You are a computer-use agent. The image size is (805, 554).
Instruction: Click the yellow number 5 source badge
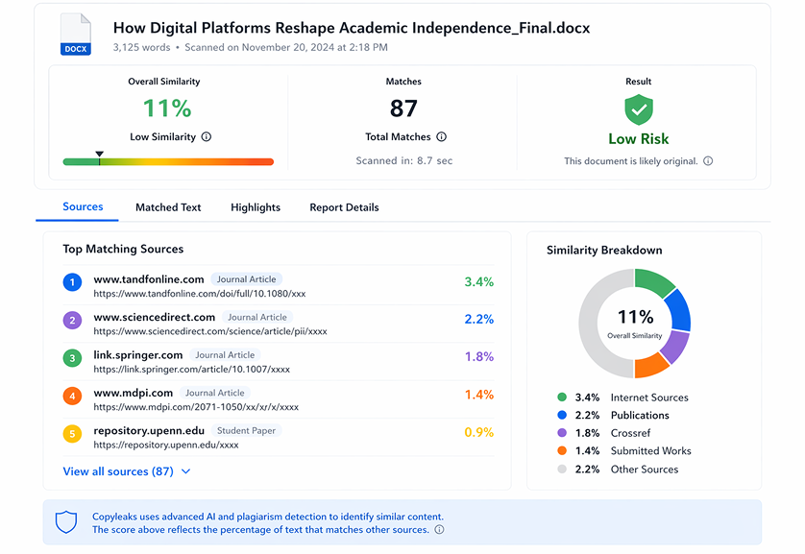(72, 434)
